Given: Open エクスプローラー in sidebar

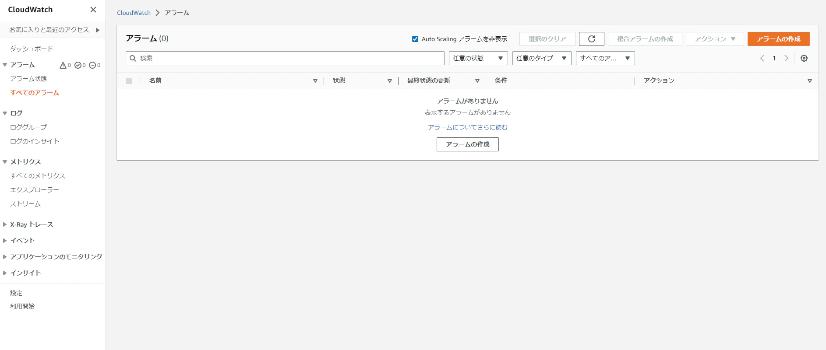Looking at the screenshot, I should (x=35, y=190).
